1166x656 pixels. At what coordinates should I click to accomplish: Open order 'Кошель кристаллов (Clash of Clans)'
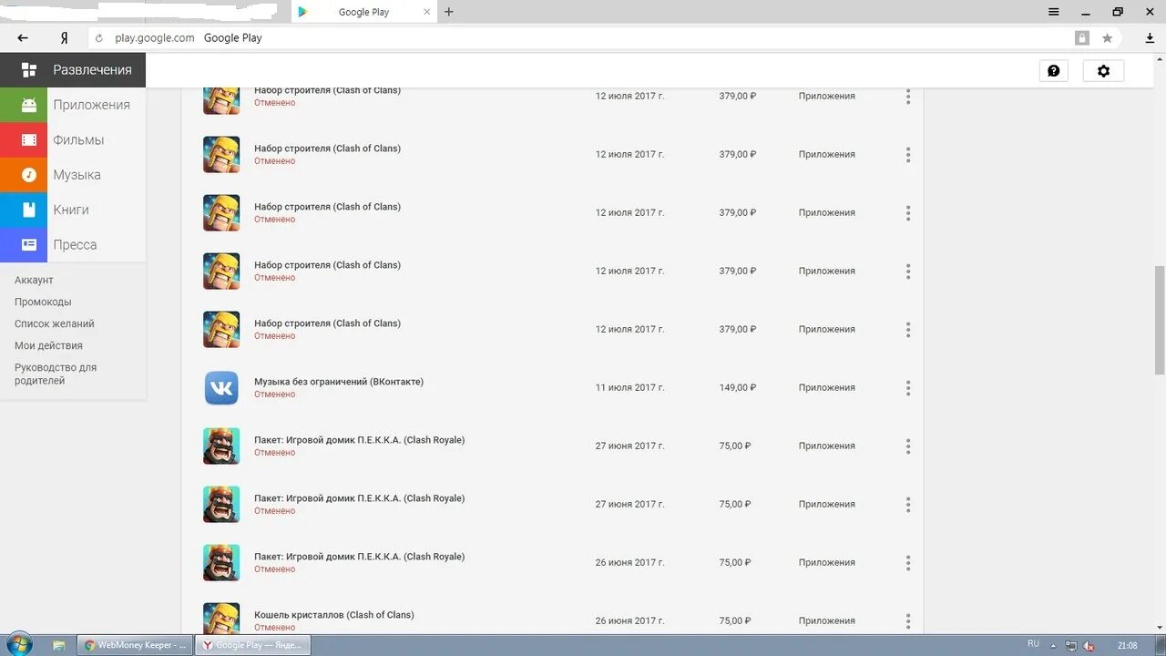point(334,615)
